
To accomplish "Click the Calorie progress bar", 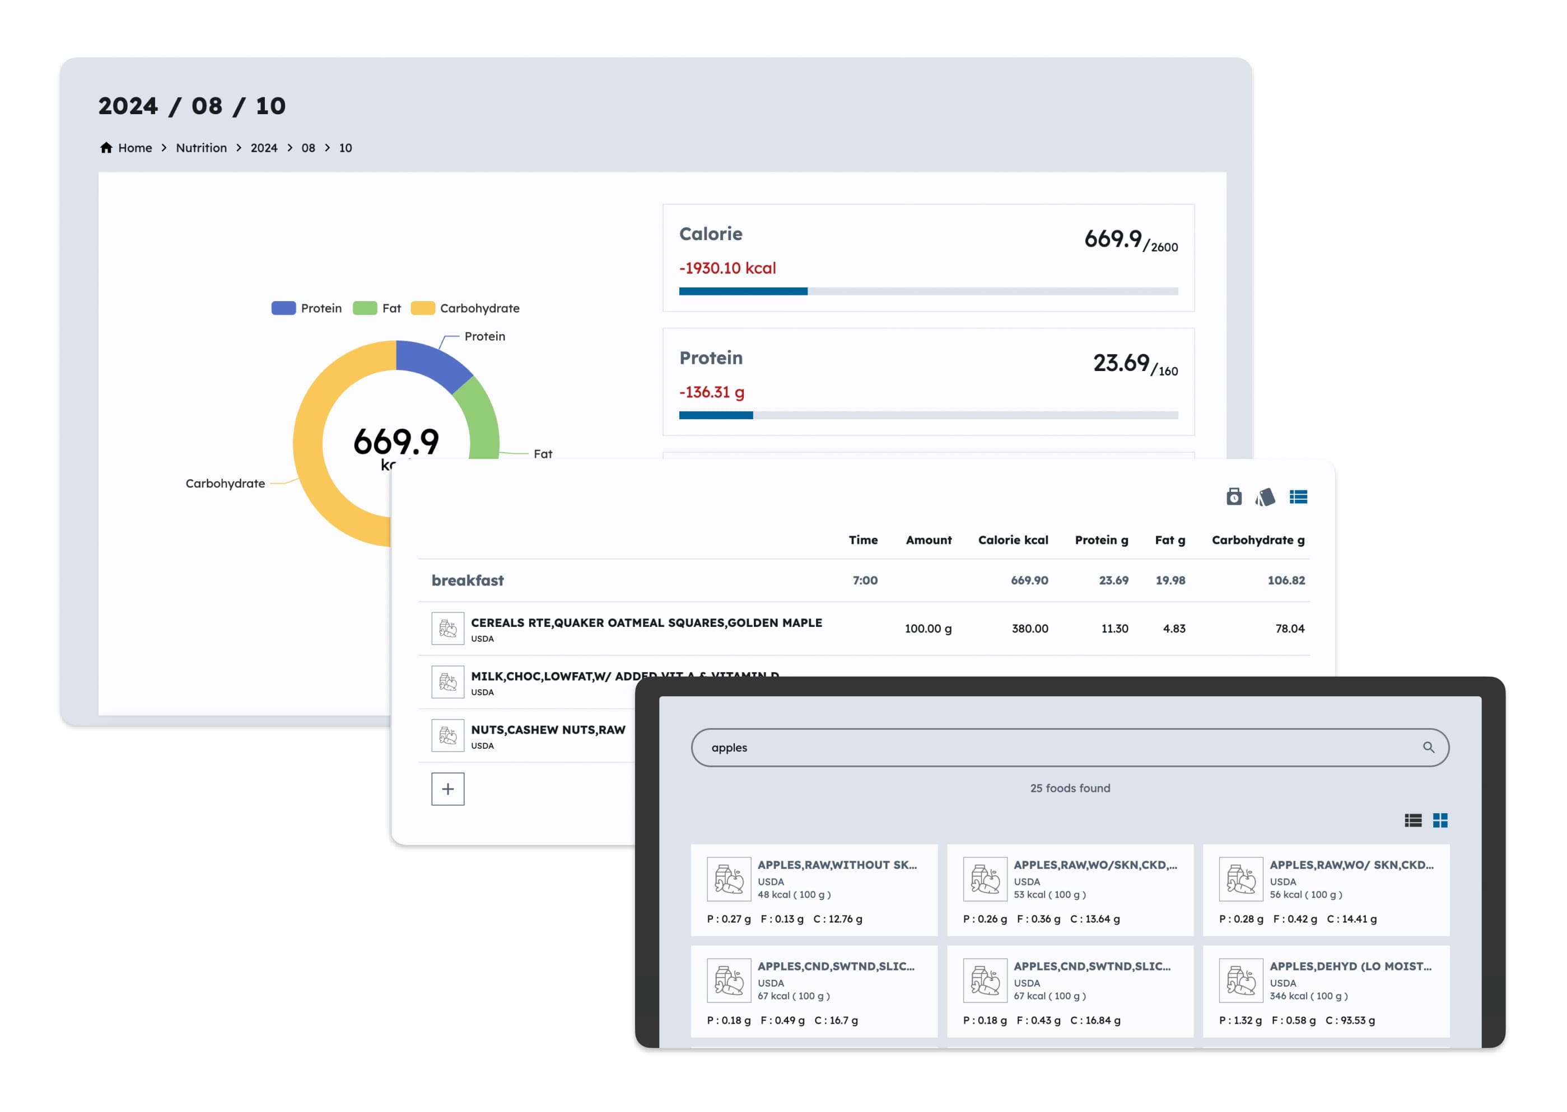I will (928, 291).
